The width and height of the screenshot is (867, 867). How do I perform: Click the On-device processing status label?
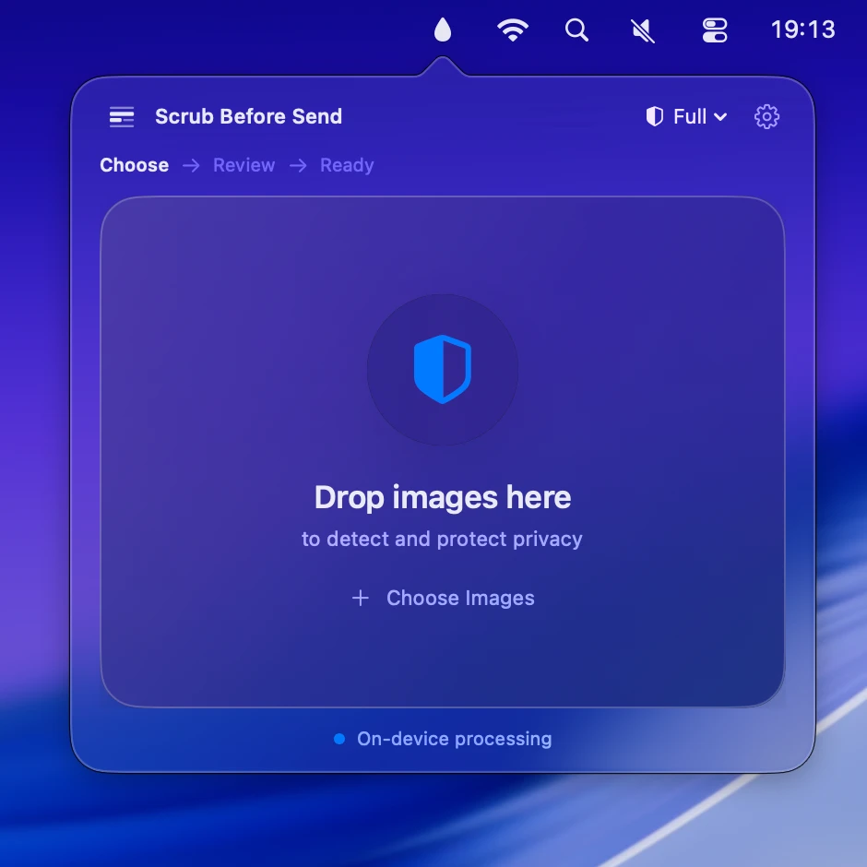(454, 739)
